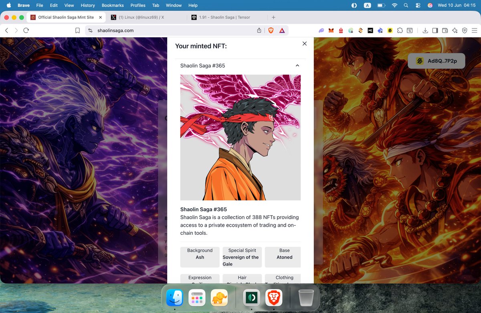Share the page with the share icon
The height and width of the screenshot is (313, 481).
click(x=259, y=30)
